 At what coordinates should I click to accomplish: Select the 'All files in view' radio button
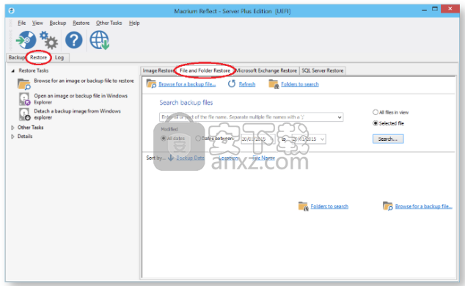click(376, 112)
